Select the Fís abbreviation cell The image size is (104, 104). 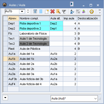tap(13, 34)
